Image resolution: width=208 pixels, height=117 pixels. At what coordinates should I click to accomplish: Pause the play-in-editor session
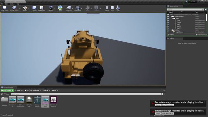click(107, 8)
